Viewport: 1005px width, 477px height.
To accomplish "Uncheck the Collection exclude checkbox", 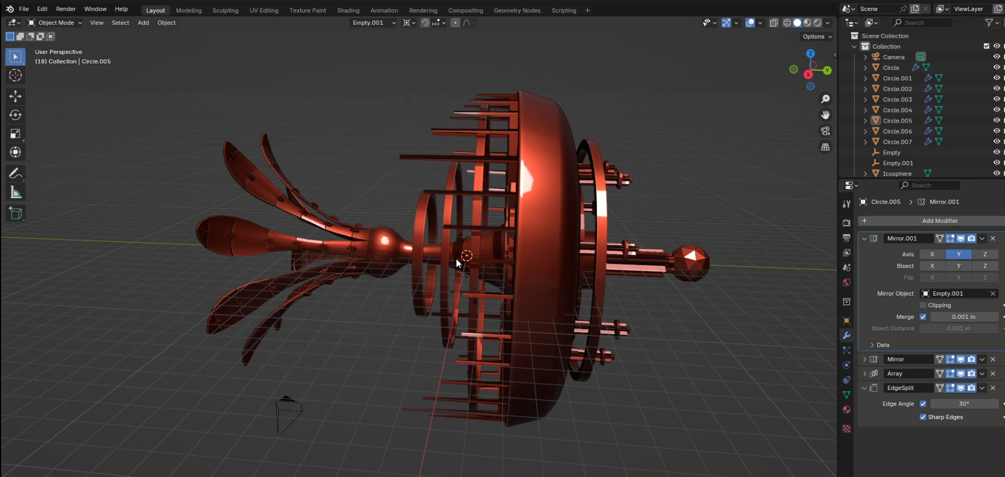I will tap(986, 46).
